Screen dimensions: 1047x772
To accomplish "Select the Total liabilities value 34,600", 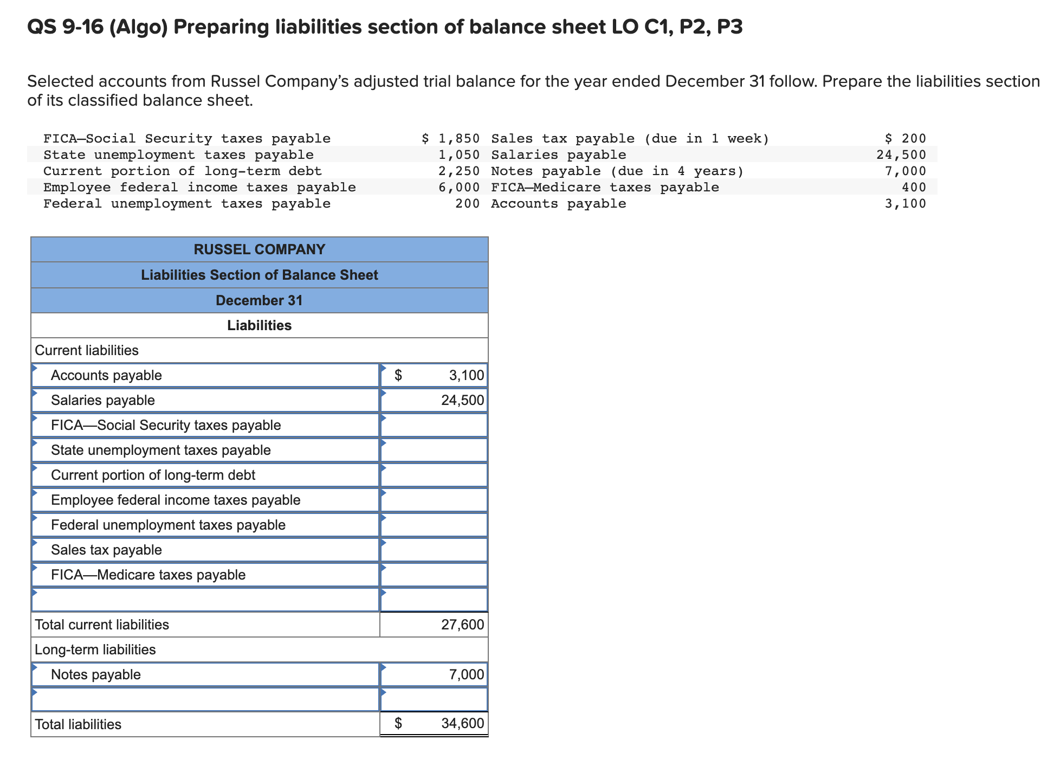I will [434, 724].
